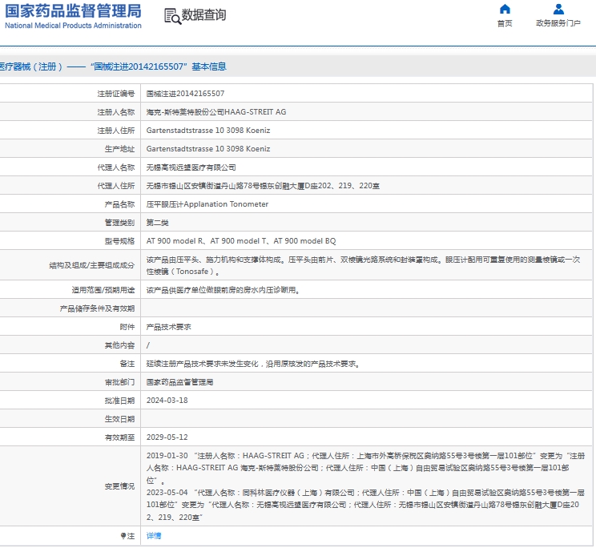596x548 pixels.
Task: Click the 首页 text label
Action: click(x=505, y=23)
